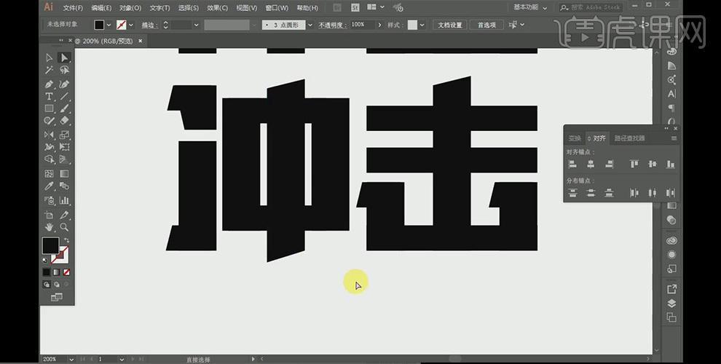Select the Shape Builder tool
The height and width of the screenshot is (364, 721).
tap(50, 159)
